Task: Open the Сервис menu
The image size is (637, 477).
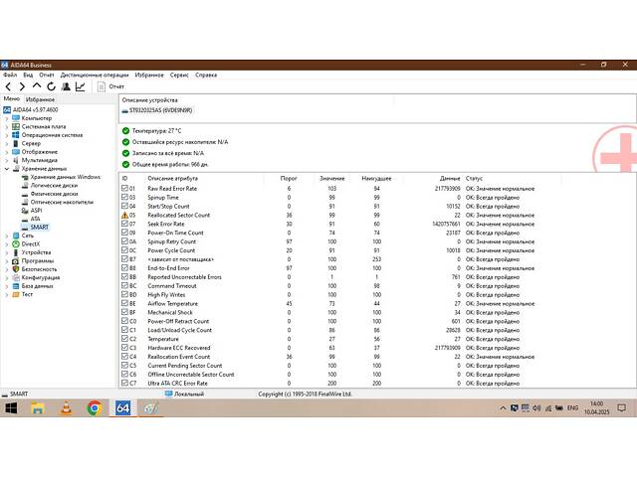Action: click(x=179, y=76)
